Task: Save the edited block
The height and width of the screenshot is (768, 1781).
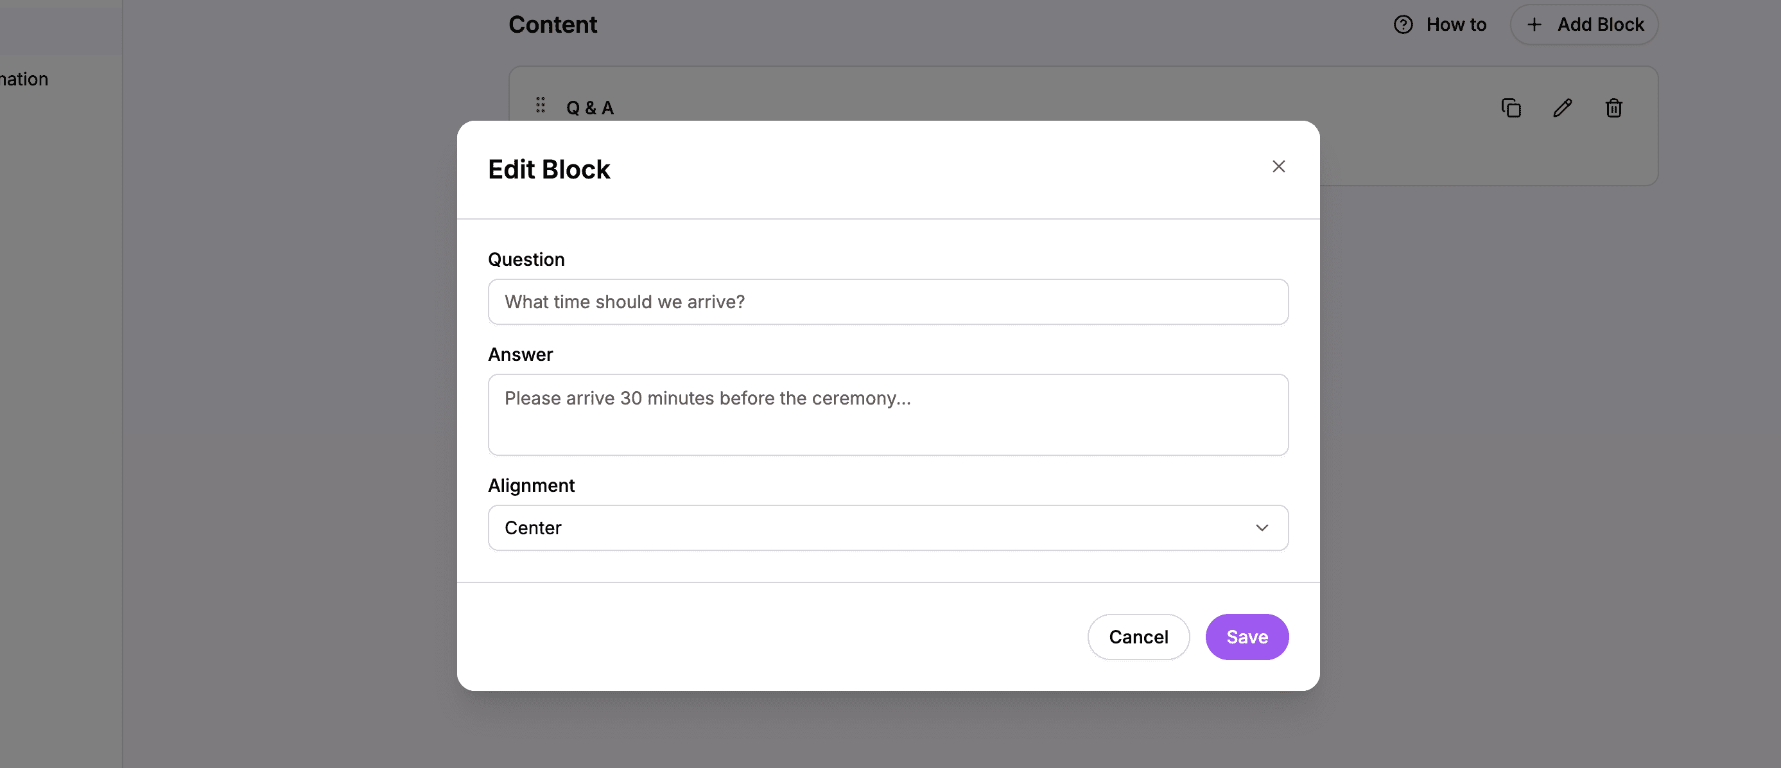Action: [x=1247, y=636]
